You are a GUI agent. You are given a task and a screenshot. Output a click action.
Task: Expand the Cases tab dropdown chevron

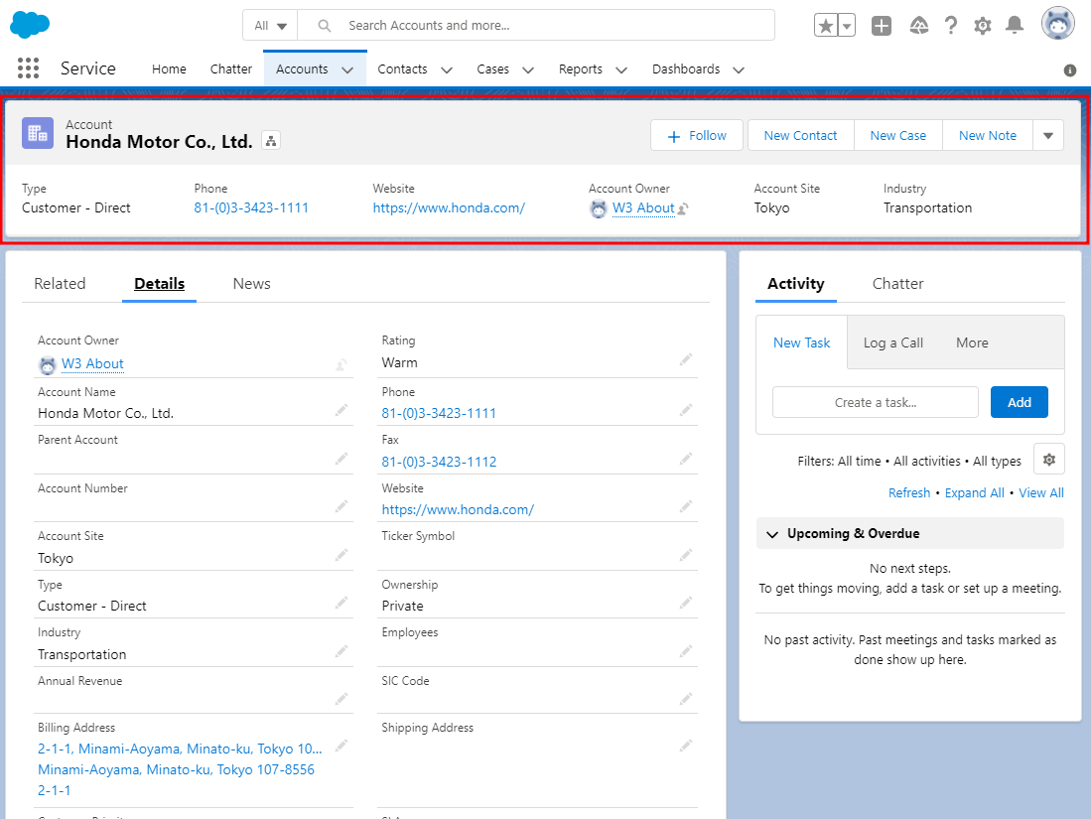(x=528, y=69)
